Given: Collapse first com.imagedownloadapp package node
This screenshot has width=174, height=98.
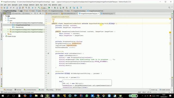Looking at the screenshot, I should click(x=8, y=23).
